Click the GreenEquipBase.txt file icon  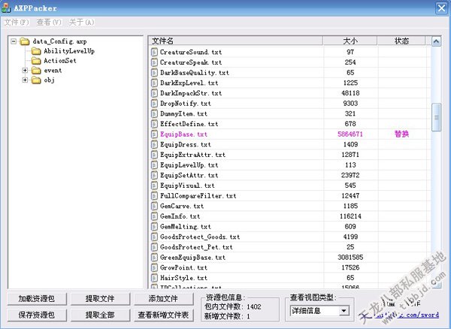155,257
